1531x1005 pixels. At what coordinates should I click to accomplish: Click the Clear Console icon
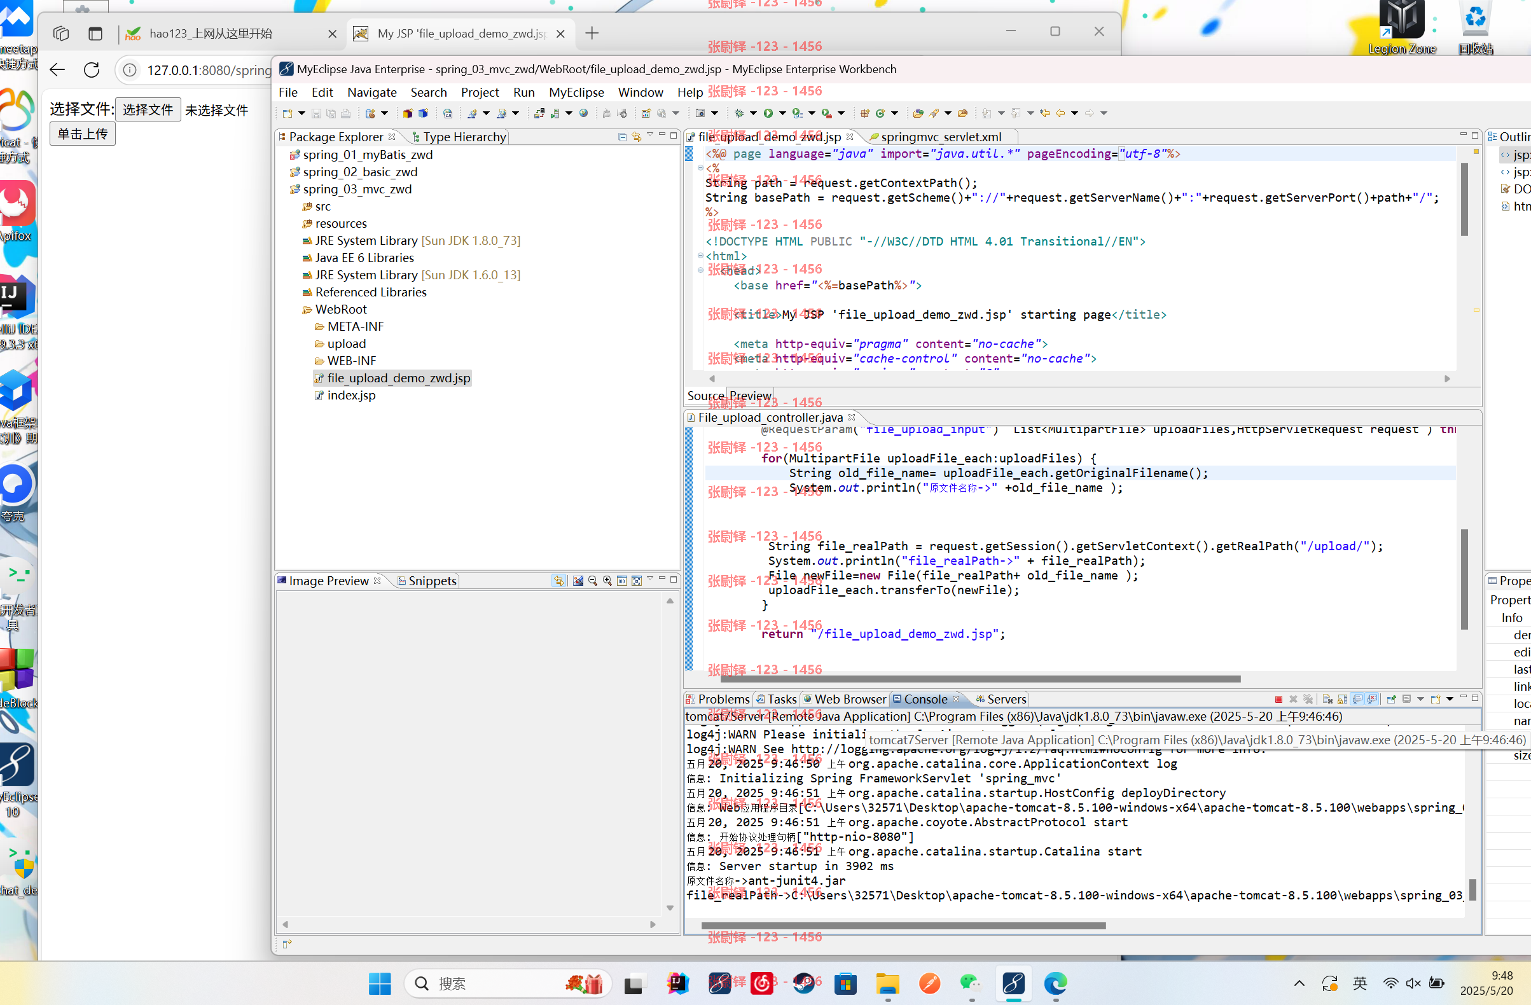click(x=1327, y=700)
